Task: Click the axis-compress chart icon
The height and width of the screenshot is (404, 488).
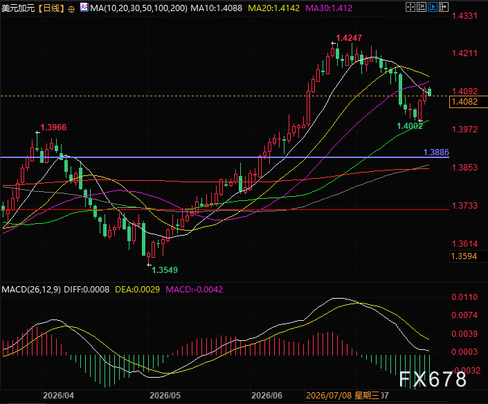Action: pyautogui.click(x=422, y=7)
